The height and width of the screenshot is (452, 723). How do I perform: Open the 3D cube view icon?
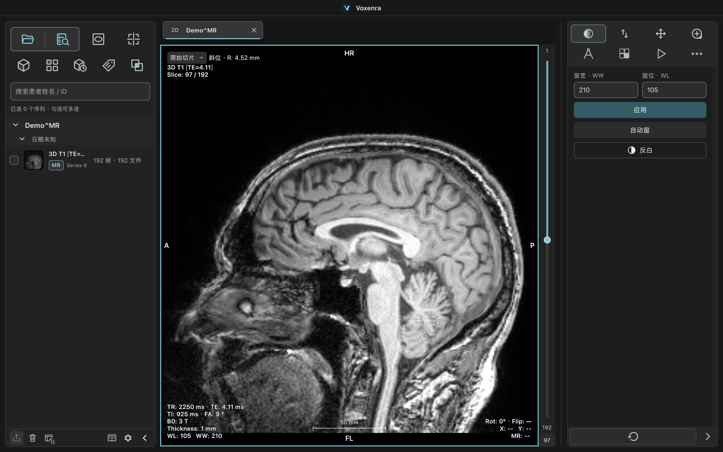pyautogui.click(x=24, y=65)
